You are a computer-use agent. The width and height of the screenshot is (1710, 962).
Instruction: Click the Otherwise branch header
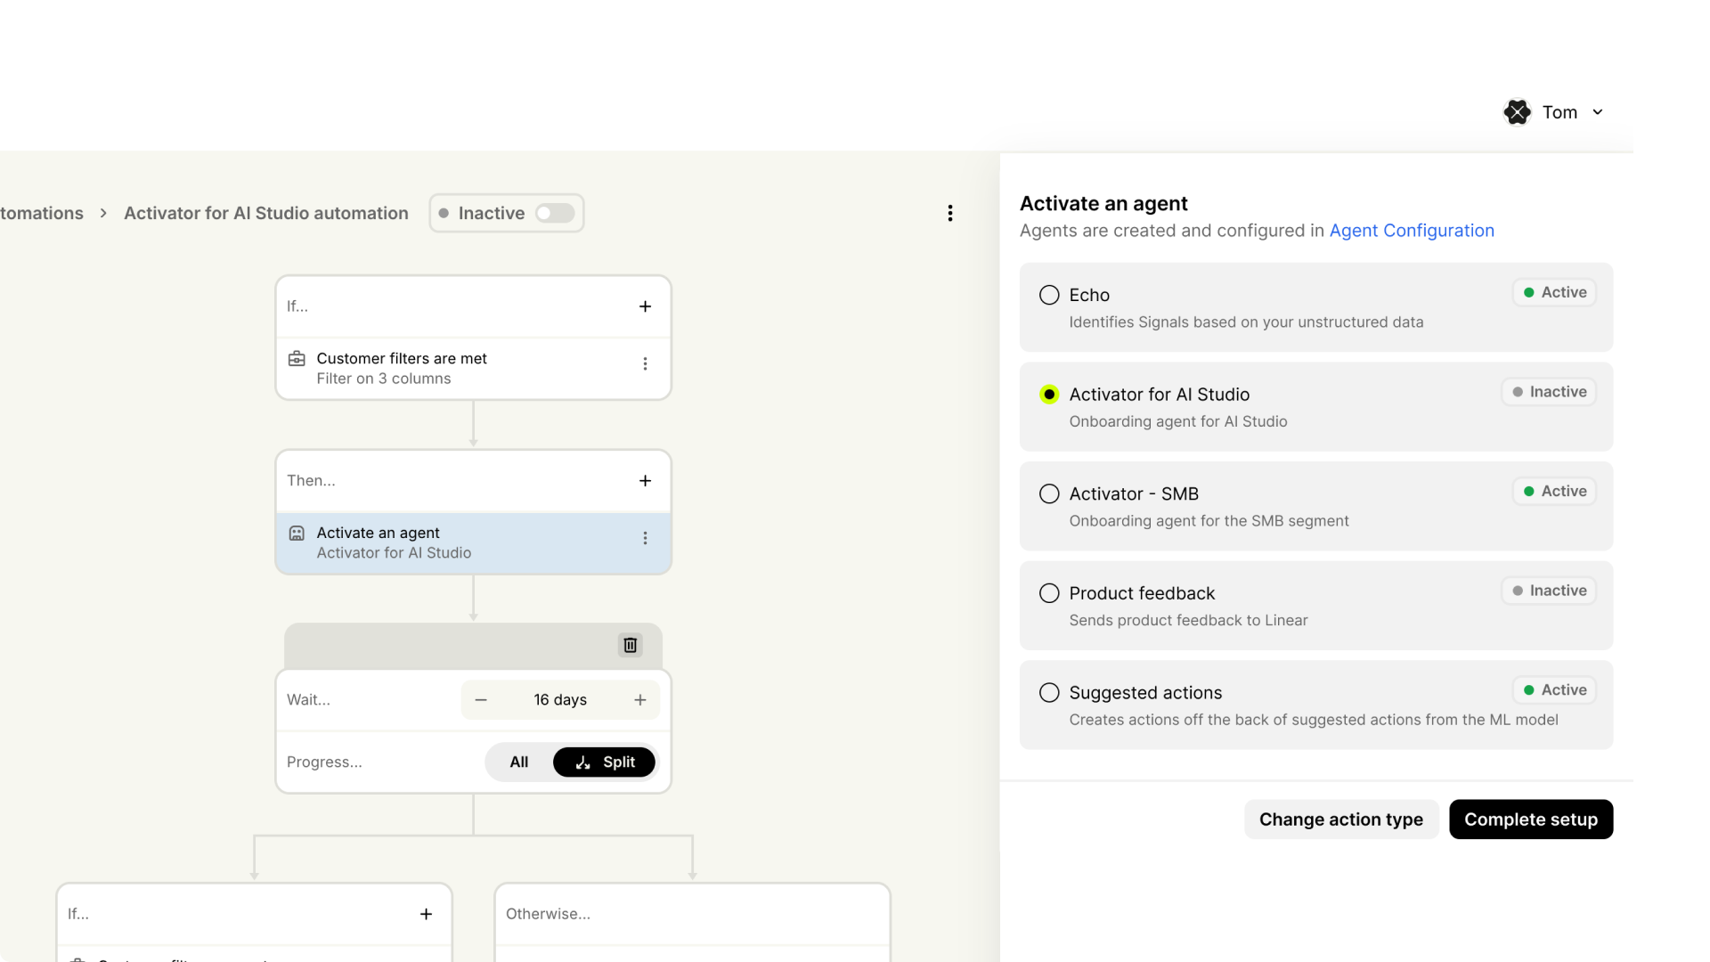(692, 914)
